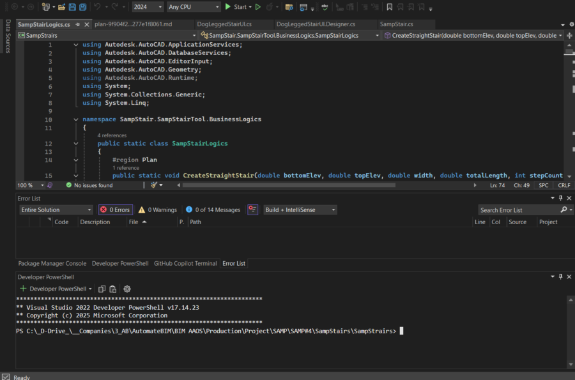This screenshot has width=575, height=380.
Task: Toggle the Errors filter in Error List
Action: [x=115, y=209]
